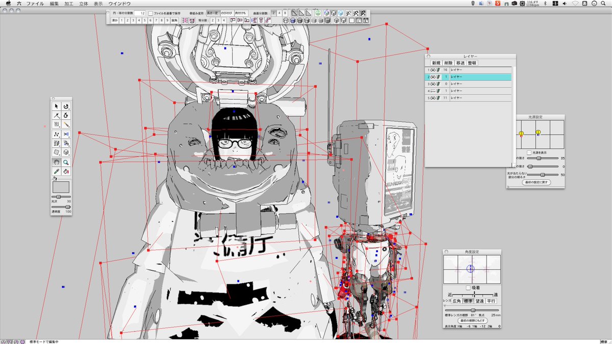Toggle visibility of hidden layer 4
Image resolution: width=612 pixels, height=344 pixels.
tap(433, 90)
